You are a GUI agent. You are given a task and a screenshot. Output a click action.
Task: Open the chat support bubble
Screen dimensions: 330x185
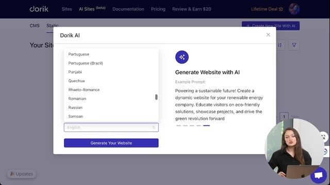pos(319,175)
